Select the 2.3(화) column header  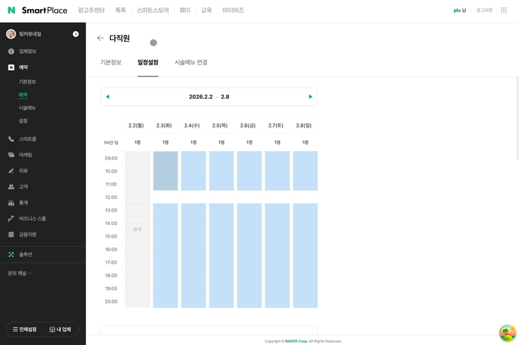point(164,125)
